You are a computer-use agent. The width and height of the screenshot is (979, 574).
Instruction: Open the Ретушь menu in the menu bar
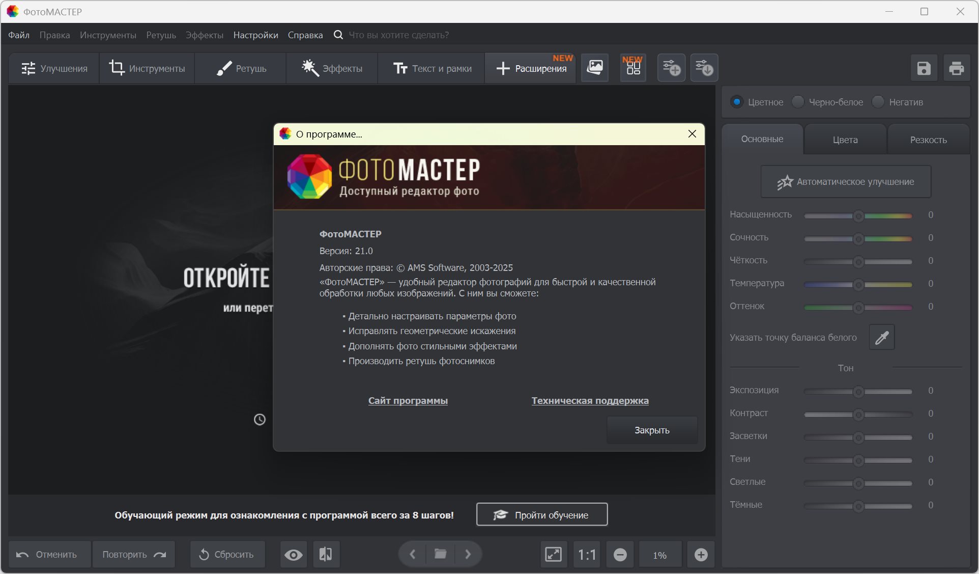point(161,35)
